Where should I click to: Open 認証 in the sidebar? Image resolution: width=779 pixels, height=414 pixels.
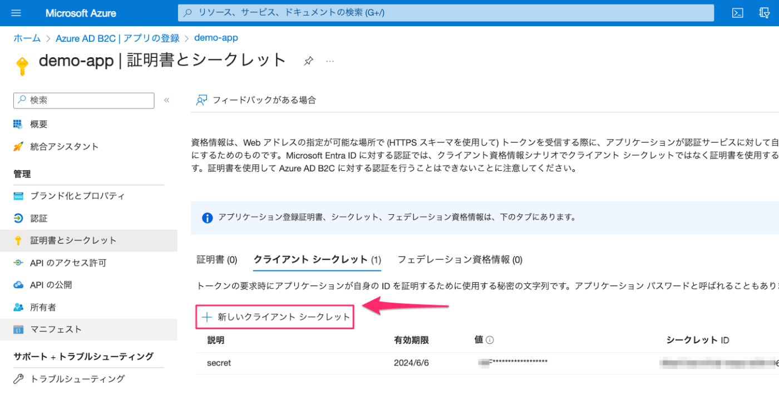[39, 218]
